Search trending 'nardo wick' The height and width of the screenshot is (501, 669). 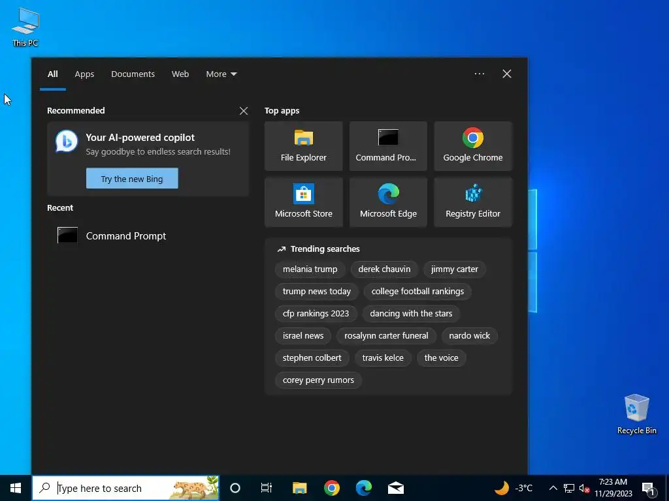[x=469, y=336]
